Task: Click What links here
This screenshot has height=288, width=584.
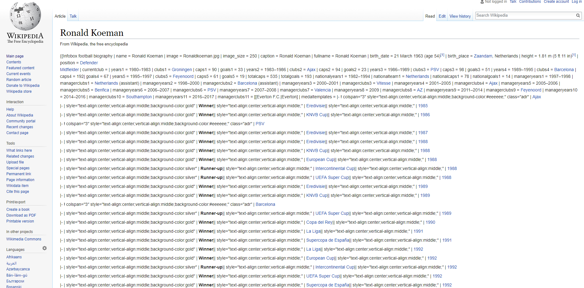Action: pyautogui.click(x=19, y=150)
